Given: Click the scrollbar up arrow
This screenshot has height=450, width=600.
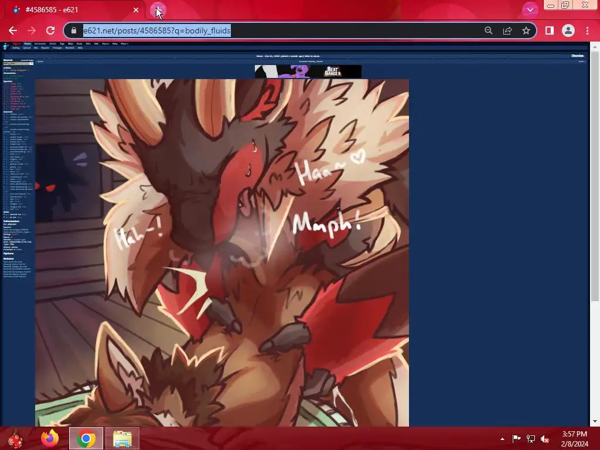Looking at the screenshot, I should (595, 47).
